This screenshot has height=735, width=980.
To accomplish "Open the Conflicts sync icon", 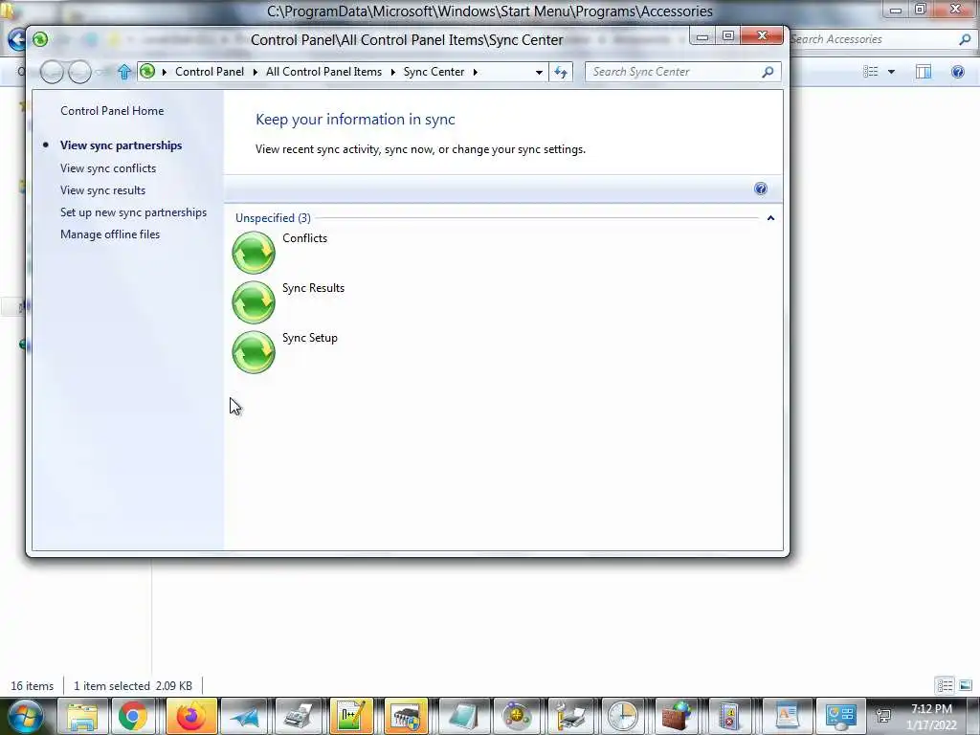I will 254,253.
